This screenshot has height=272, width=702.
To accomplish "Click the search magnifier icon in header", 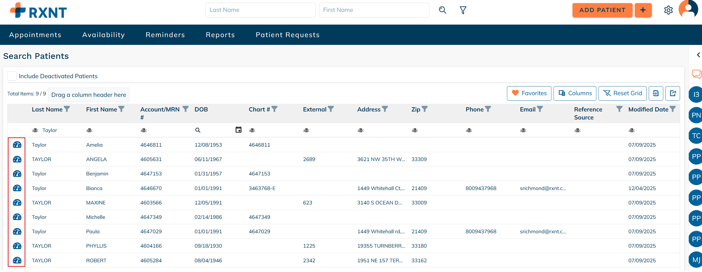I will pyautogui.click(x=442, y=10).
